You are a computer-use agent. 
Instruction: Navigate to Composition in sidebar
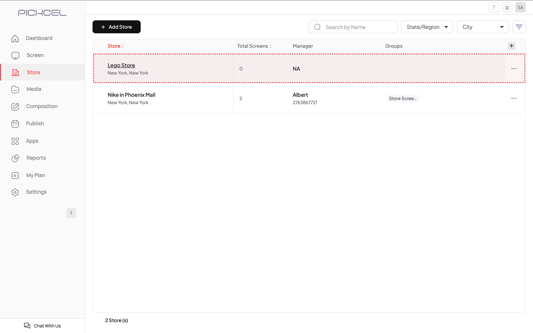point(42,106)
